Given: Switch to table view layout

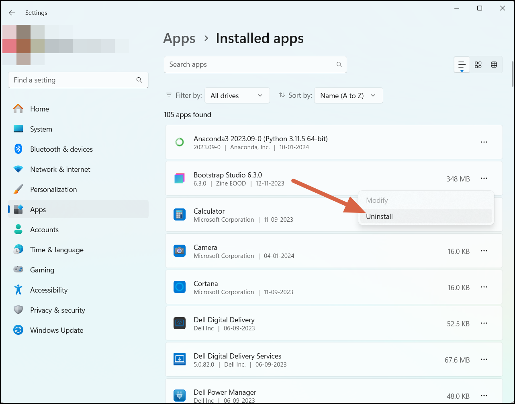Looking at the screenshot, I should coord(495,64).
